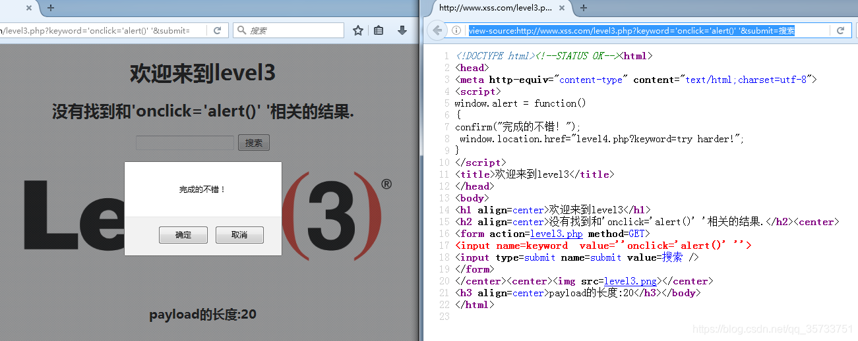Click the meta http-equiv source line

point(636,80)
